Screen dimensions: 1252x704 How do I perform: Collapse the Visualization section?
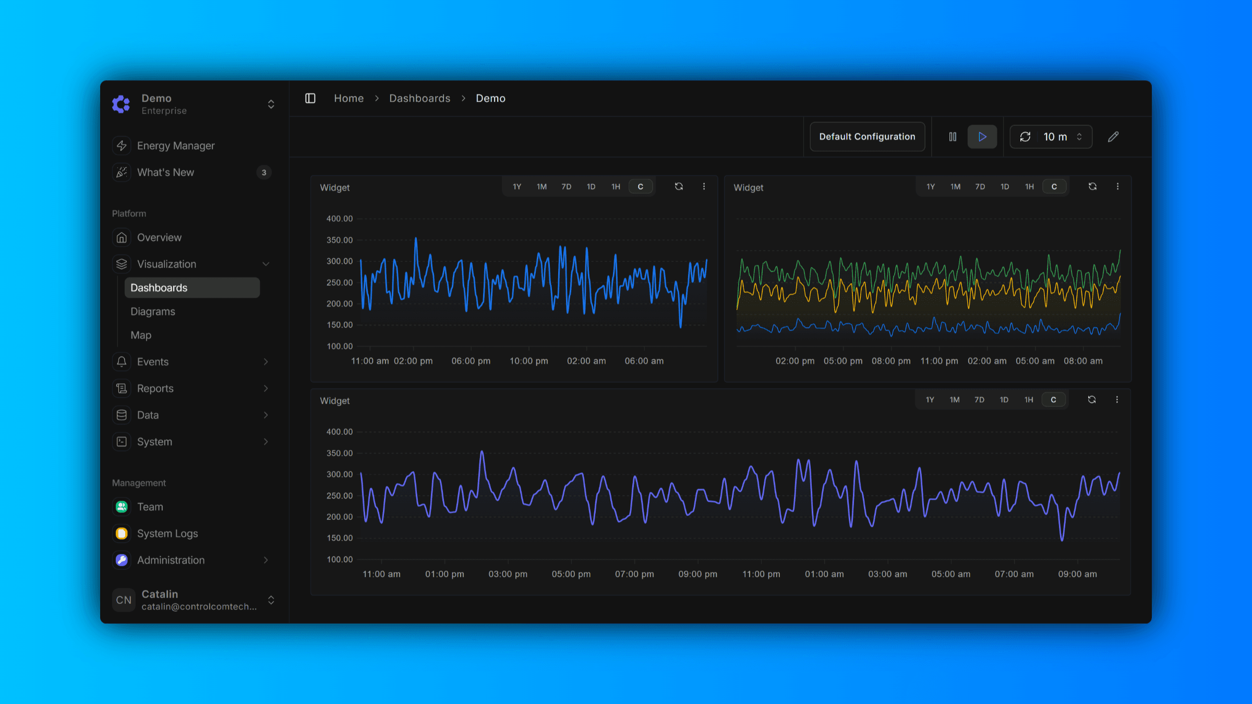coord(266,264)
